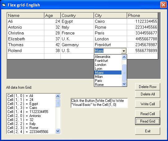Screen dimensions: 168x141
Task: Click the Write Cell button
Action: [148, 104]
